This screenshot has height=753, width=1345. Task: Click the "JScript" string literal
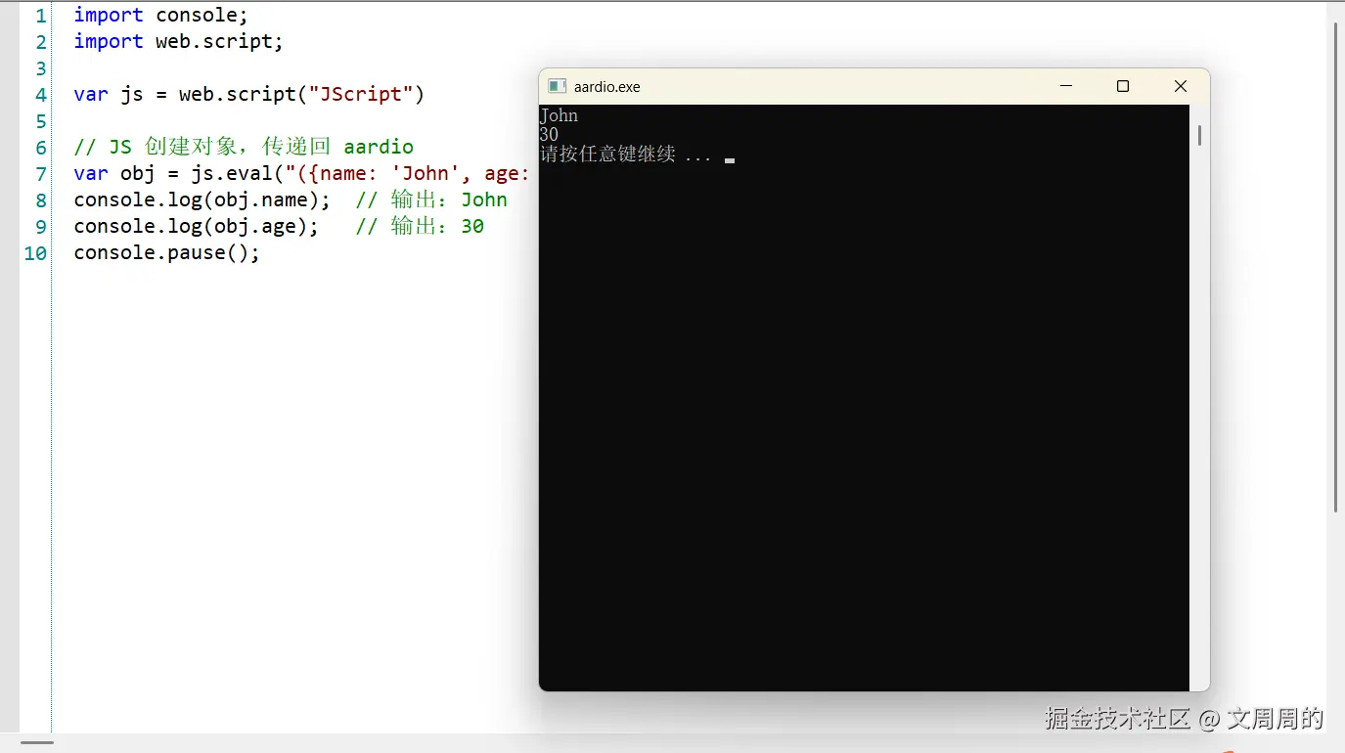pos(361,95)
